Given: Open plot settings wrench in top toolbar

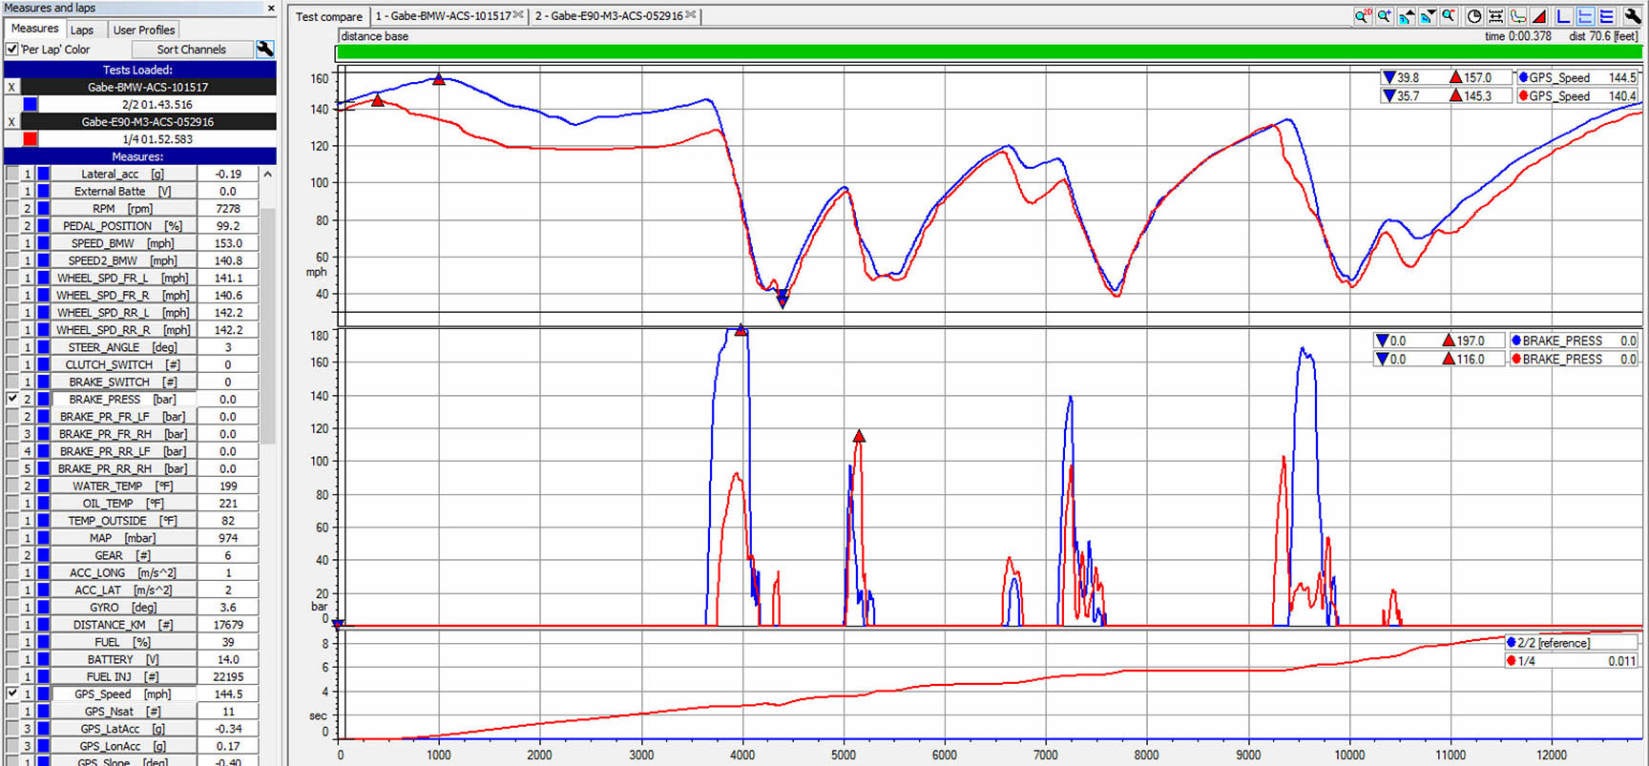Looking at the screenshot, I should tap(1632, 16).
